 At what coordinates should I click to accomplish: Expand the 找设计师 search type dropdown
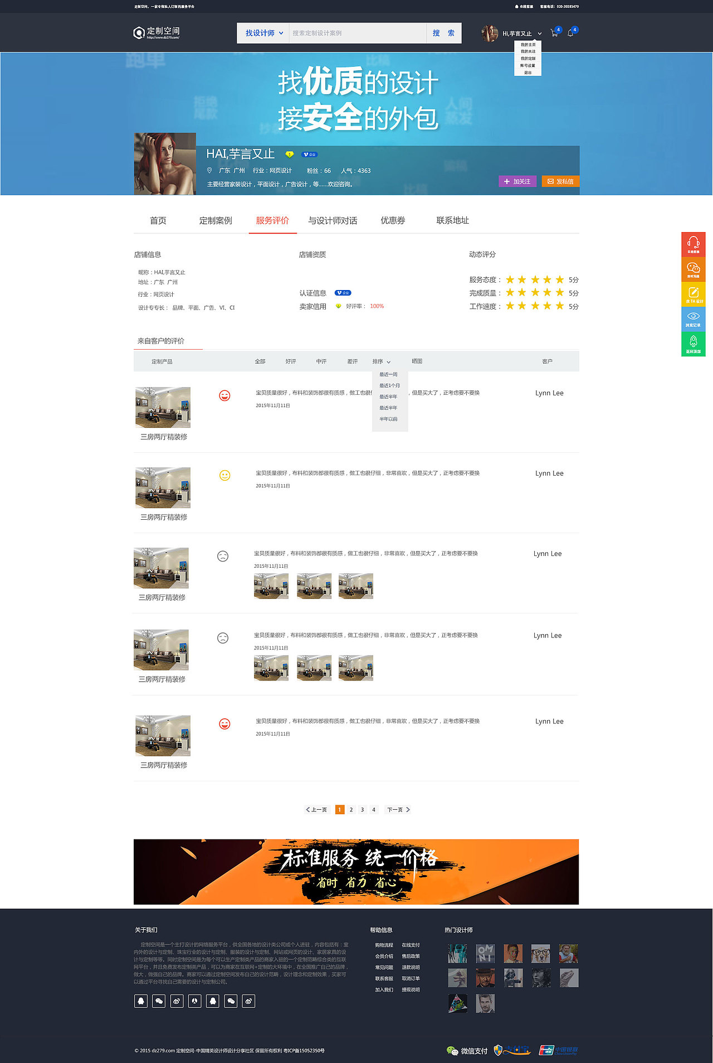pos(264,33)
